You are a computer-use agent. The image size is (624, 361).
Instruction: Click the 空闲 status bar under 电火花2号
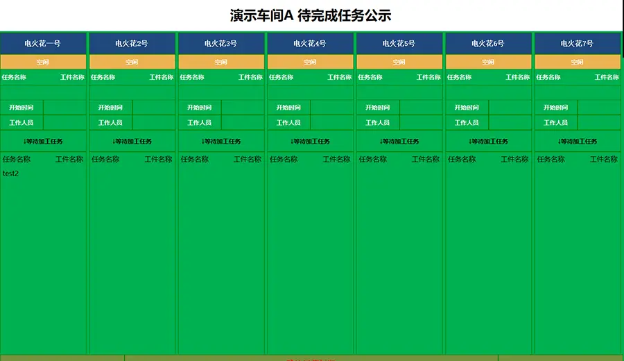(132, 62)
